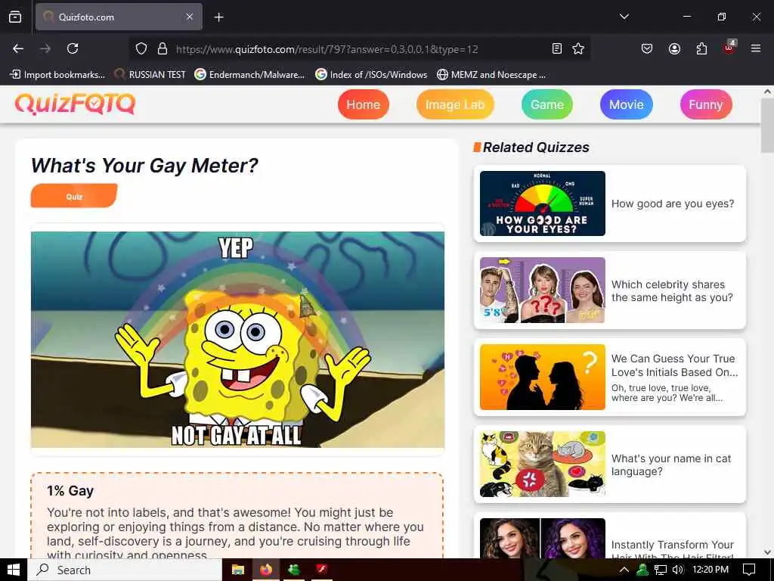Open 'How good are you eyes?' quiz card

tap(610, 204)
